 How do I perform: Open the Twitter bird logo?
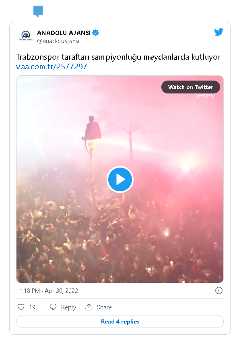point(218,32)
